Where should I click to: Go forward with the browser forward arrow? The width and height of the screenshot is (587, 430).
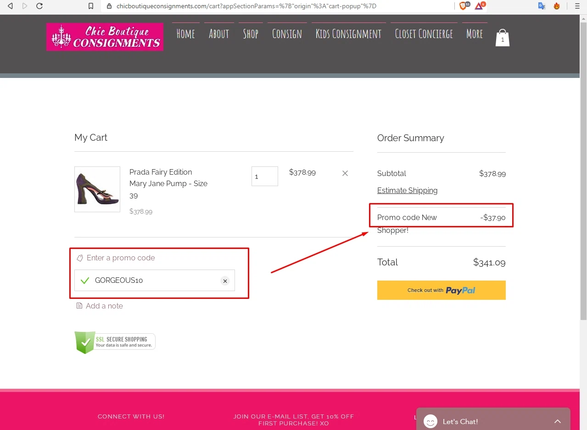25,6
